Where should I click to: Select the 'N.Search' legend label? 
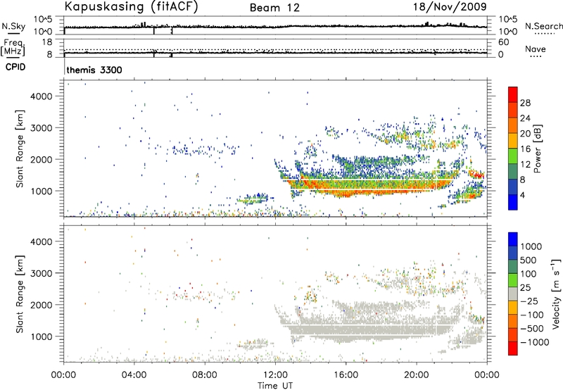coord(543,26)
